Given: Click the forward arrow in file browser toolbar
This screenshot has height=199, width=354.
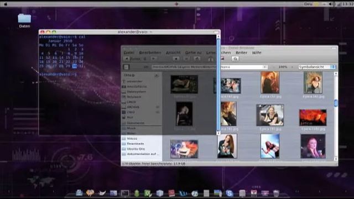Looking at the screenshot, I should click(154, 59).
